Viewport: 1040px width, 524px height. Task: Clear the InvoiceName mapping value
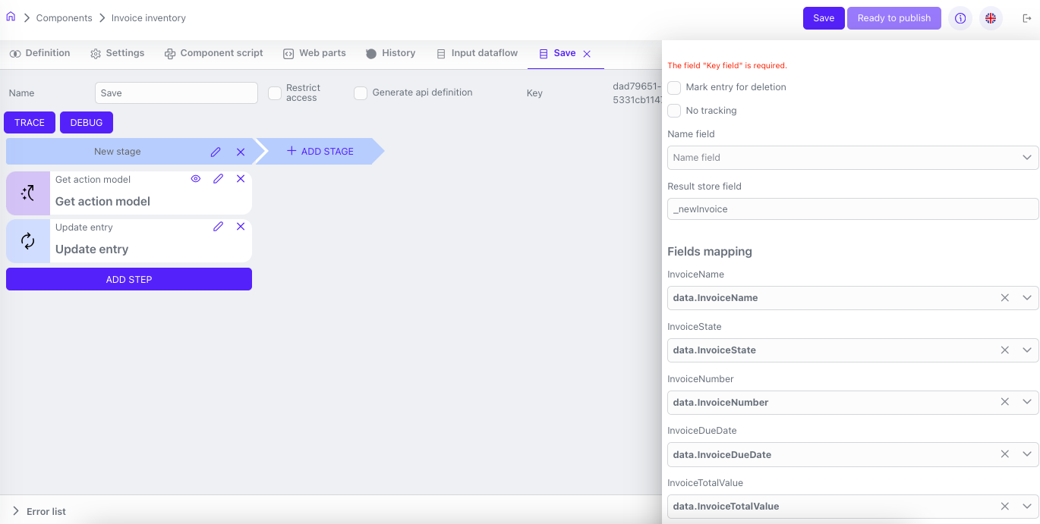(1004, 298)
